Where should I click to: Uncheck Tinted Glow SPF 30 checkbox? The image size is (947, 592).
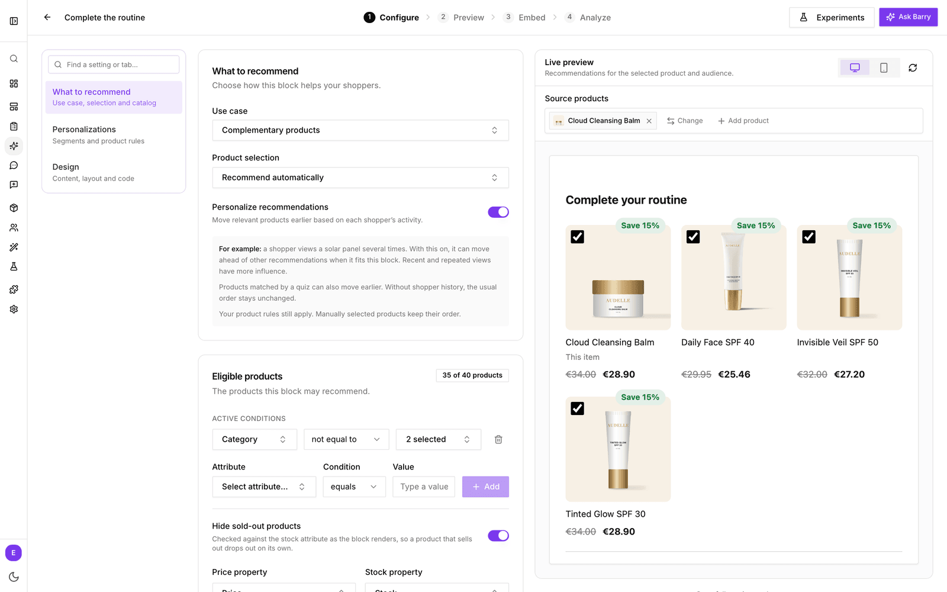pyautogui.click(x=577, y=408)
